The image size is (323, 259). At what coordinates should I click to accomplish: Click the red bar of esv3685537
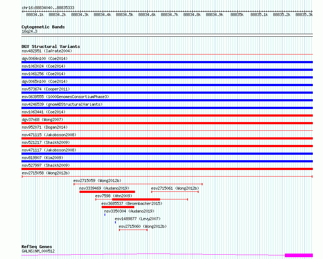[118, 207]
